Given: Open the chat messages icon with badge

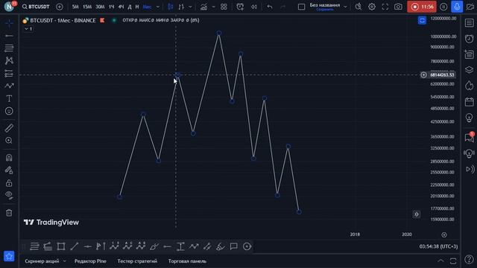Looking at the screenshot, I should (469, 137).
